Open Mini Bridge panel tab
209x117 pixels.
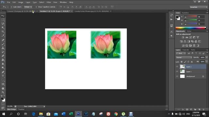pyautogui.click(x=12, y=109)
